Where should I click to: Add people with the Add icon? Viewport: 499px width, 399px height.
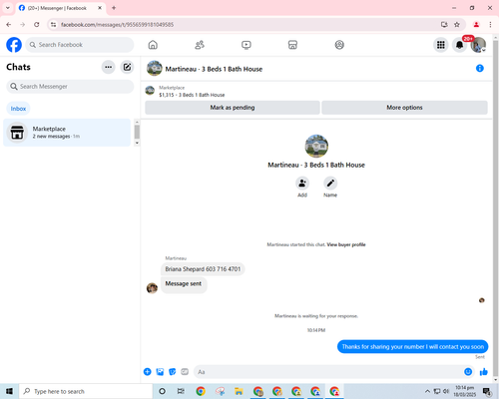(302, 184)
